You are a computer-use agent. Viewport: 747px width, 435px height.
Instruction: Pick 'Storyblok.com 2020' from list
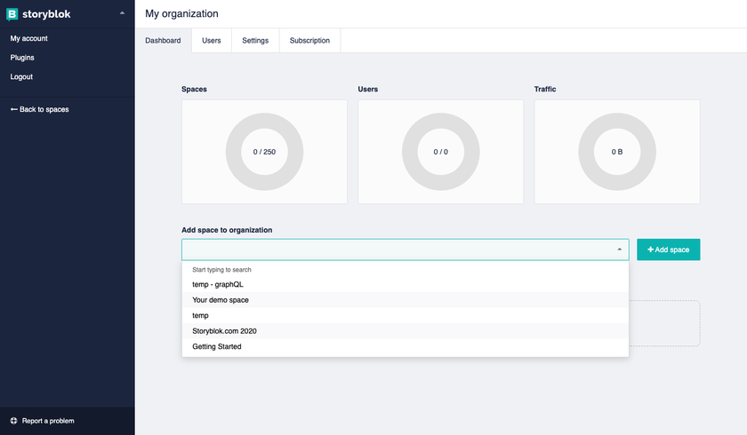click(x=405, y=331)
